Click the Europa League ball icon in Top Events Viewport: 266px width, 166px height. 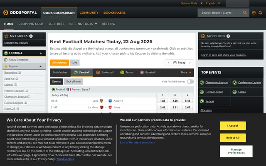[x=202, y=92]
